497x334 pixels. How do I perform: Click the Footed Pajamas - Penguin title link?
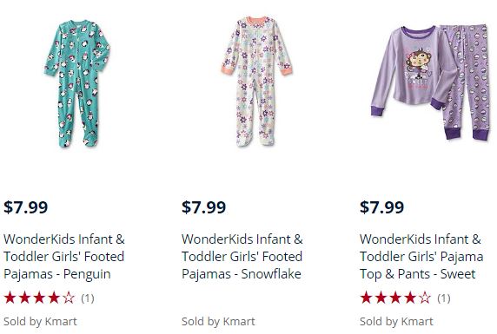click(64, 257)
